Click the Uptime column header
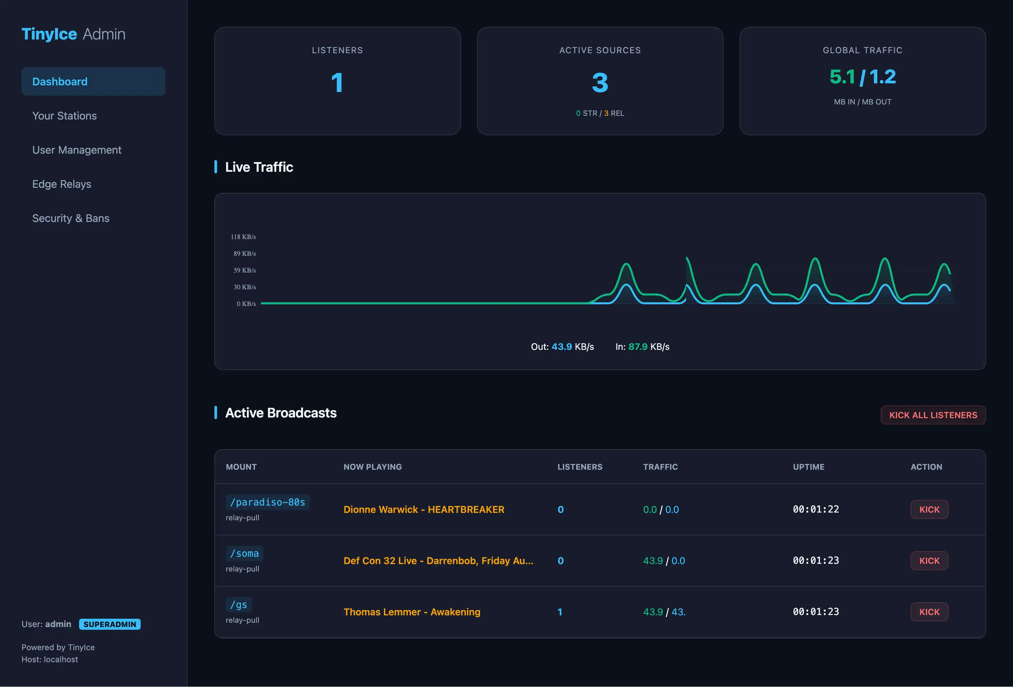The width and height of the screenshot is (1013, 687). [x=808, y=467]
